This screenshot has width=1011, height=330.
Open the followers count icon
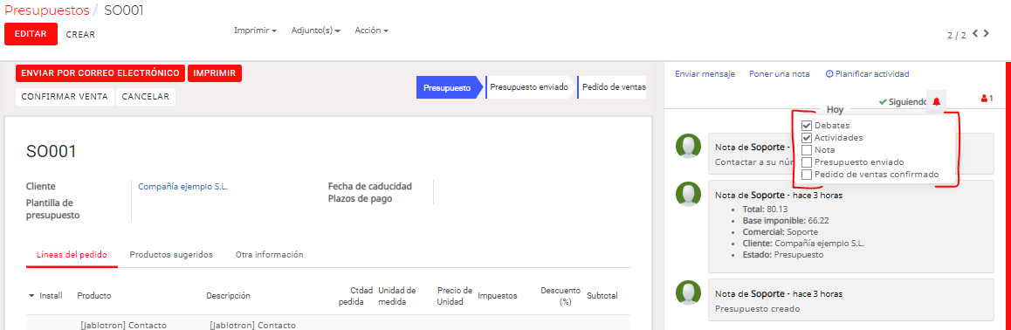987,99
